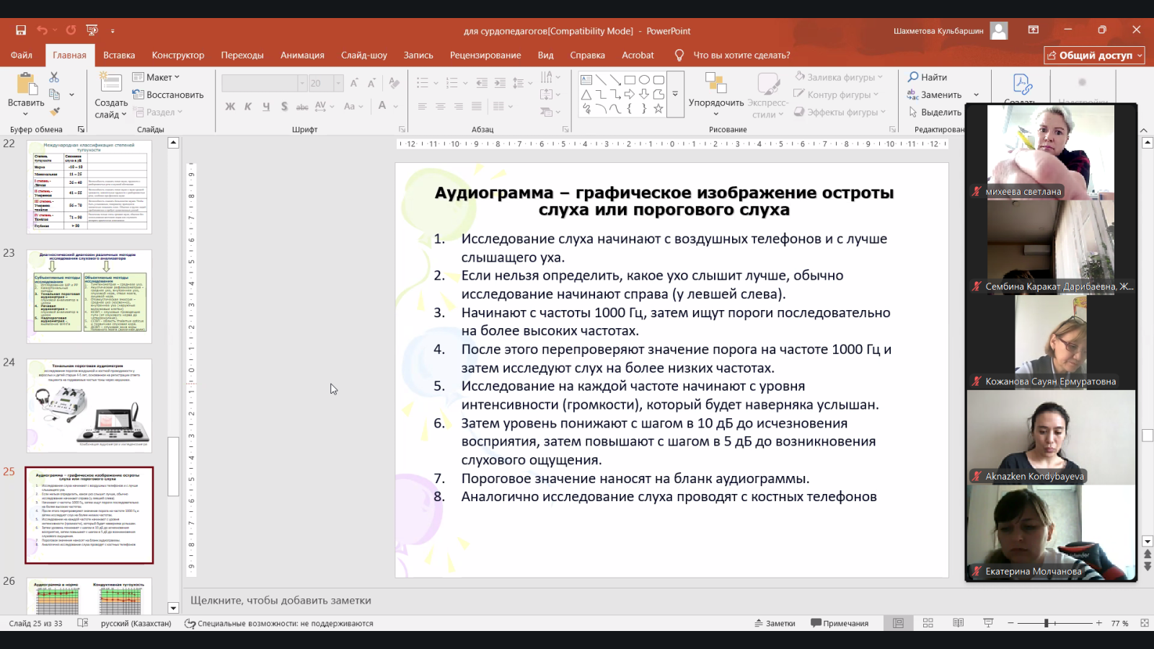1154x649 pixels.
Task: Toggle the Примечания comments pane
Action: 840,623
